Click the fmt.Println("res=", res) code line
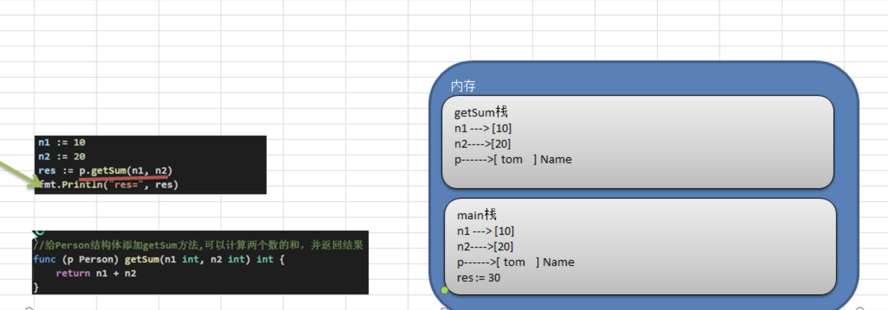This screenshot has height=310, width=888. [x=109, y=185]
